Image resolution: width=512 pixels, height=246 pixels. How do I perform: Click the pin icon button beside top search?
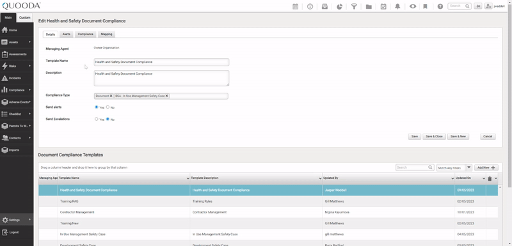pyautogui.click(x=478, y=6)
